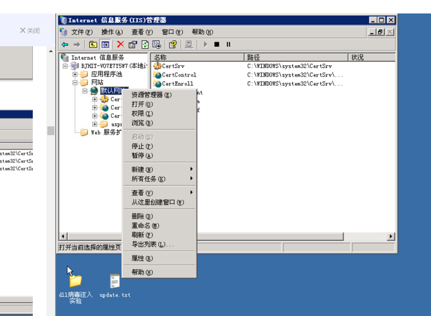
Task: Click CertEnroll globe icon in list pane
Action: tap(157, 83)
